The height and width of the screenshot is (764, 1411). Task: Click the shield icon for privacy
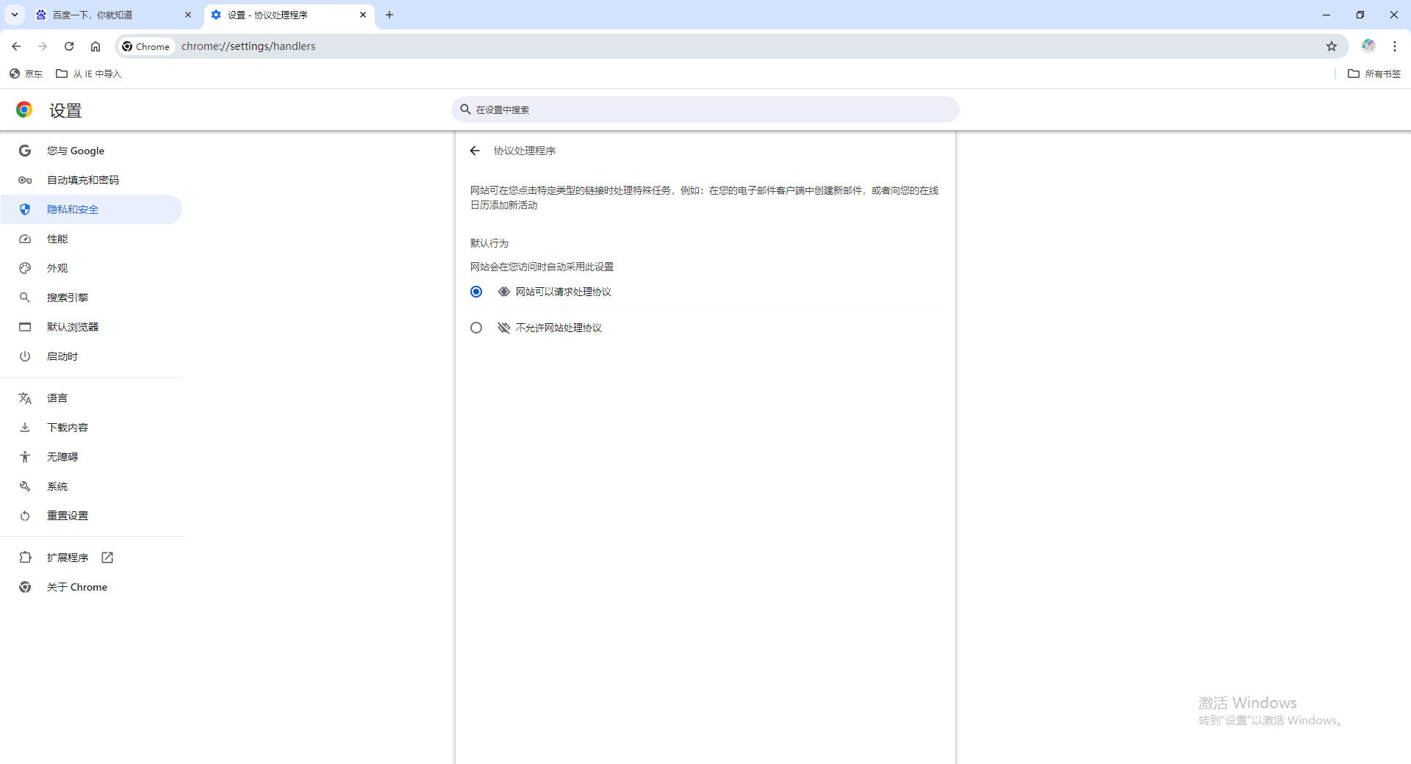pyautogui.click(x=25, y=209)
